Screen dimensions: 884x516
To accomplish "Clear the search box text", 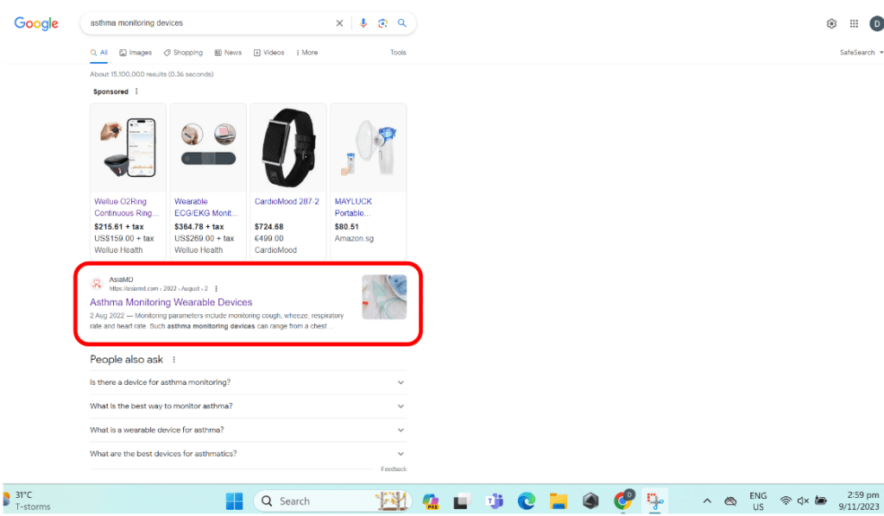I will pyautogui.click(x=339, y=23).
